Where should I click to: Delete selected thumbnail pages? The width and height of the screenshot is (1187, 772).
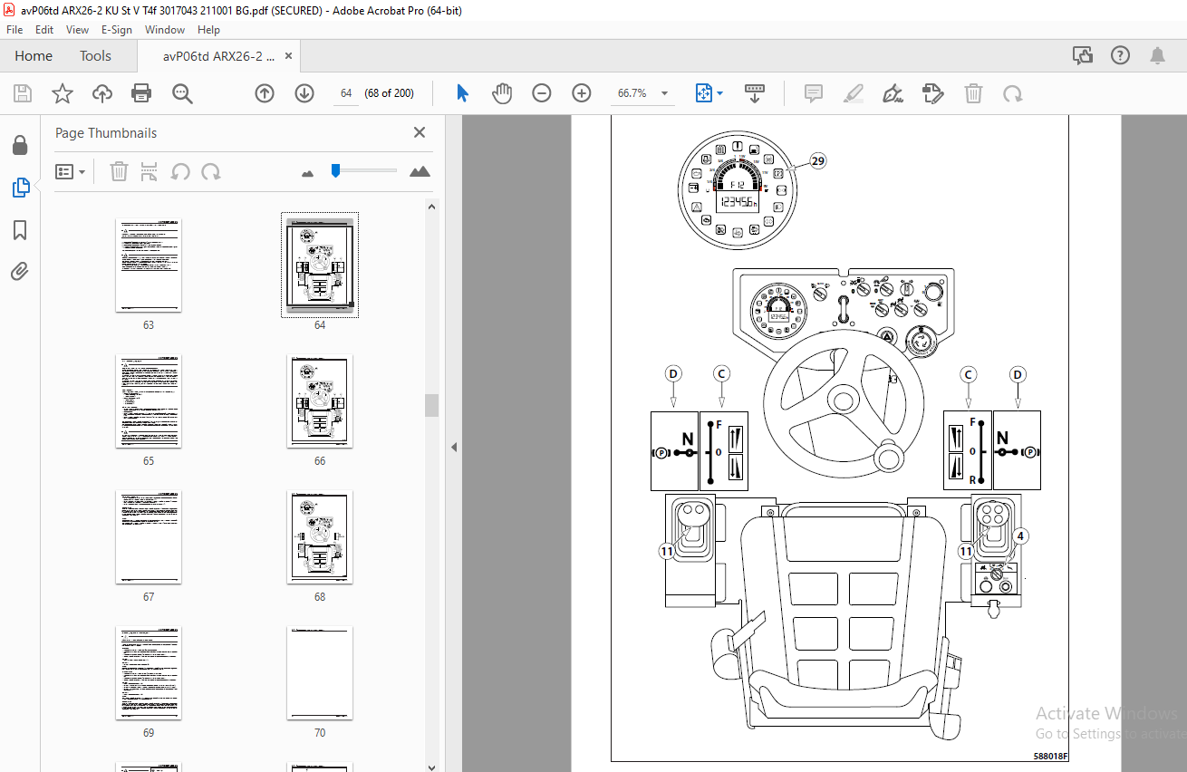119,171
